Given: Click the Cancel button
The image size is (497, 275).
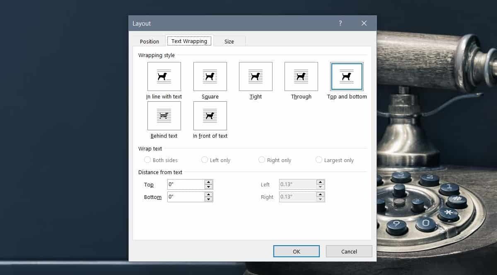Looking at the screenshot, I should point(349,251).
